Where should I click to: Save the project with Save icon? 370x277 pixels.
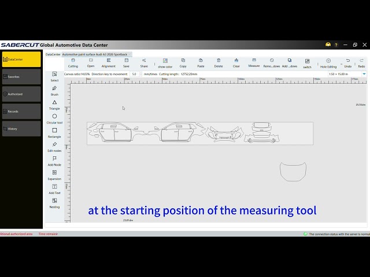[x=126, y=63]
